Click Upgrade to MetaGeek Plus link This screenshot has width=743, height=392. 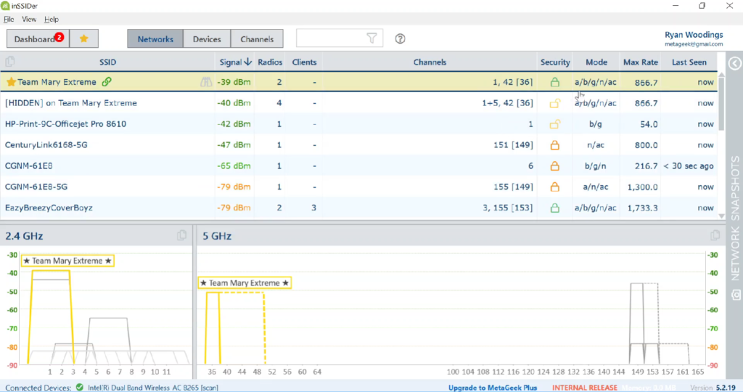coord(493,388)
